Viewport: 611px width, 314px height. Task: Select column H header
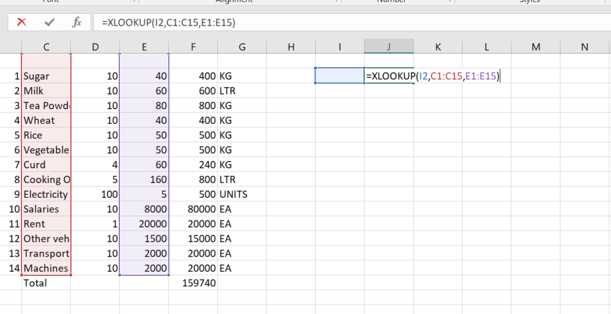tap(291, 47)
